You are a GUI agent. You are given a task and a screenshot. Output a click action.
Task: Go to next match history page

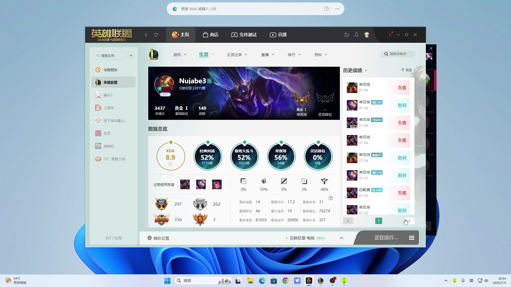point(409,221)
